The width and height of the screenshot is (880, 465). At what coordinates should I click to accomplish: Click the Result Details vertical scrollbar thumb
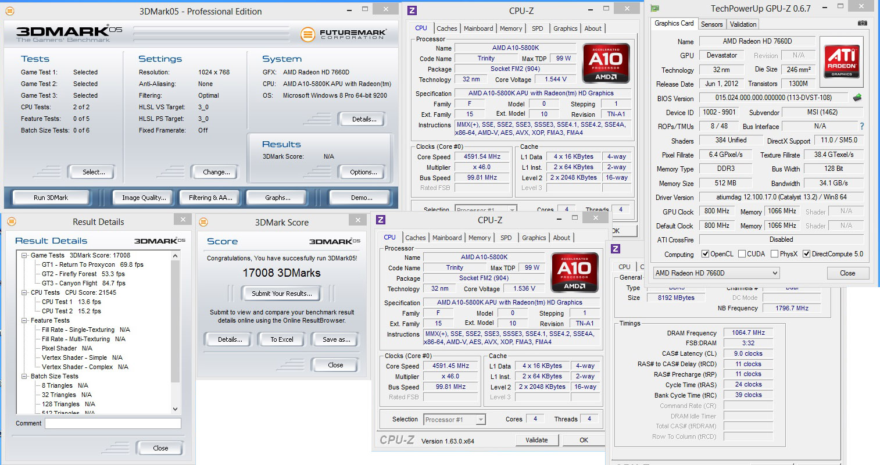[176, 321]
